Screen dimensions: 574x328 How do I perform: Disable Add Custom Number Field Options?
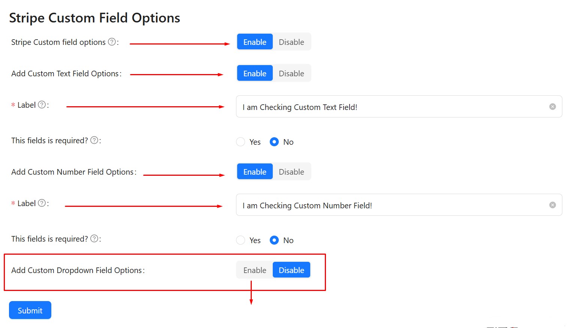(291, 172)
